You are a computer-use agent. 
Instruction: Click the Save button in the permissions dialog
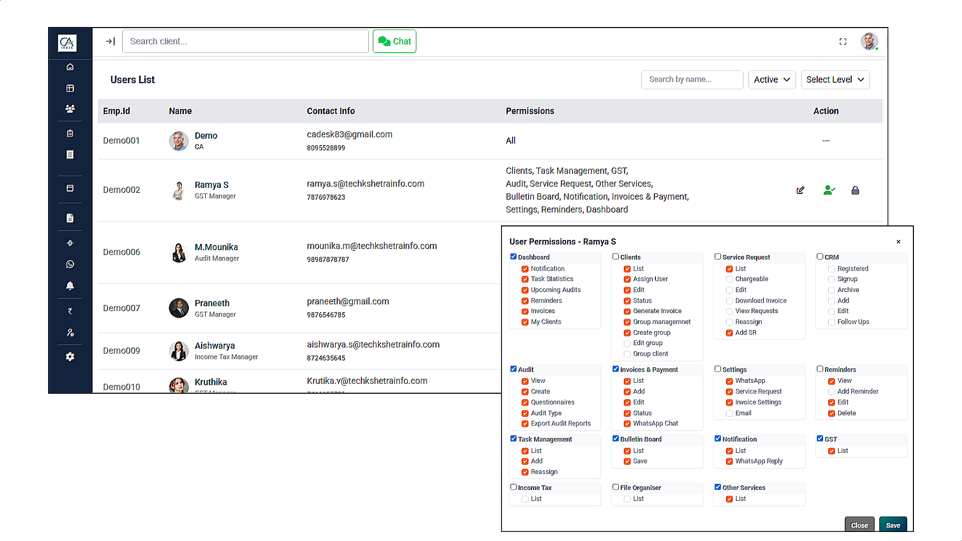point(892,525)
